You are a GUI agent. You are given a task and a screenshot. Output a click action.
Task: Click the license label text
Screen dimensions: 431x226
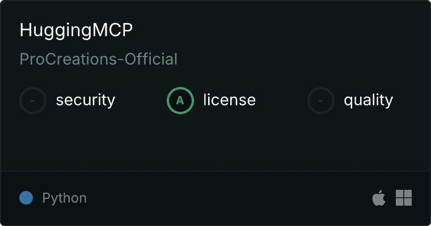tap(230, 99)
